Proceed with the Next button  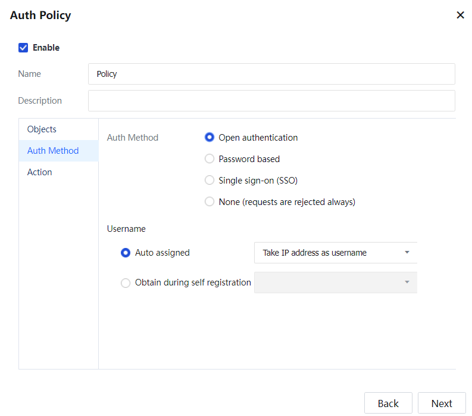(x=441, y=403)
